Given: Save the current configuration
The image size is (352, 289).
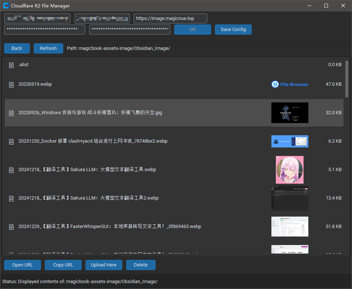Looking at the screenshot, I should point(233,29).
